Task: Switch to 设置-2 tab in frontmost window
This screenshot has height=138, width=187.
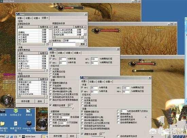Action: 92,82
